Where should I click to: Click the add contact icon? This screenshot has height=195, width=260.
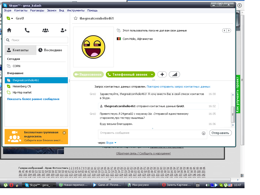click(63, 30)
